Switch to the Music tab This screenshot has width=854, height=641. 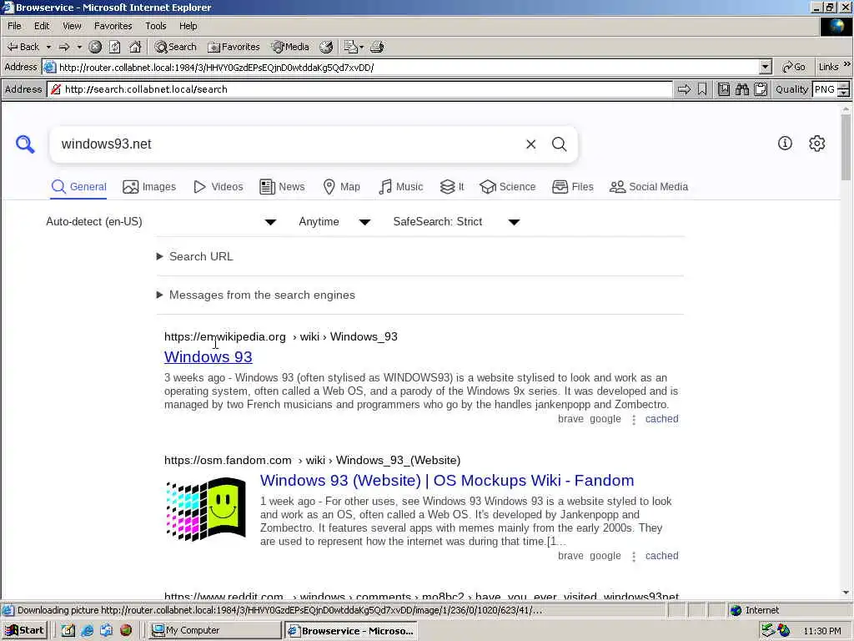pos(401,187)
